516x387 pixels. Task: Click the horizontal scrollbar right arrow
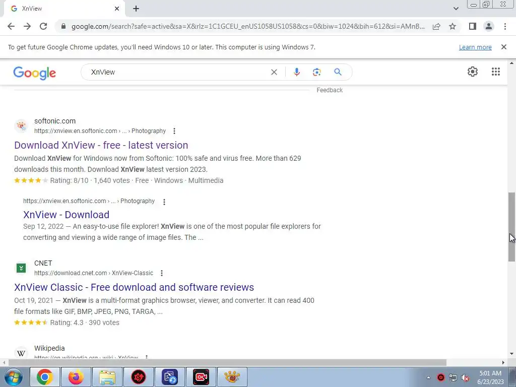(x=503, y=363)
